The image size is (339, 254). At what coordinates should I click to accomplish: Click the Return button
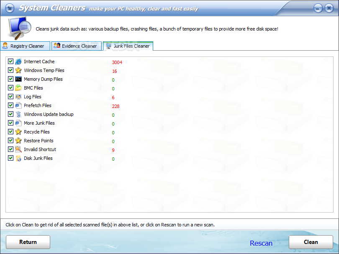pyautogui.click(x=28, y=242)
